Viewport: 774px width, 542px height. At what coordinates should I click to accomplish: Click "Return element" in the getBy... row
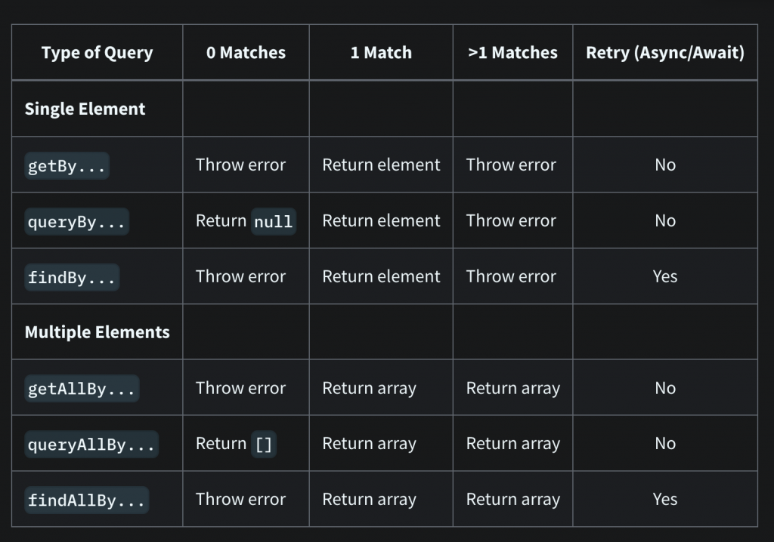pyautogui.click(x=381, y=165)
